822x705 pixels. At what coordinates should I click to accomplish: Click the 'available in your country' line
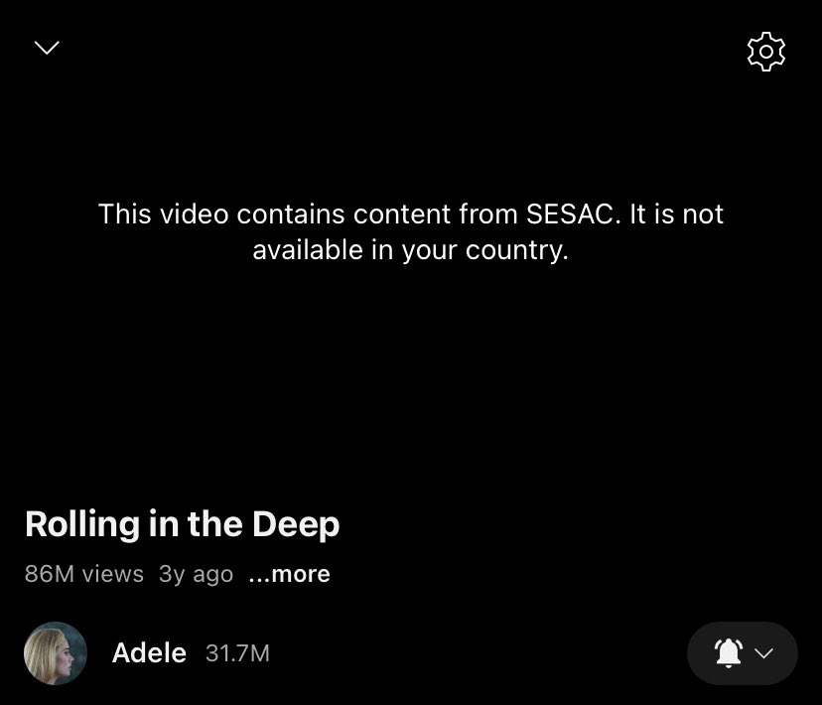pos(410,250)
